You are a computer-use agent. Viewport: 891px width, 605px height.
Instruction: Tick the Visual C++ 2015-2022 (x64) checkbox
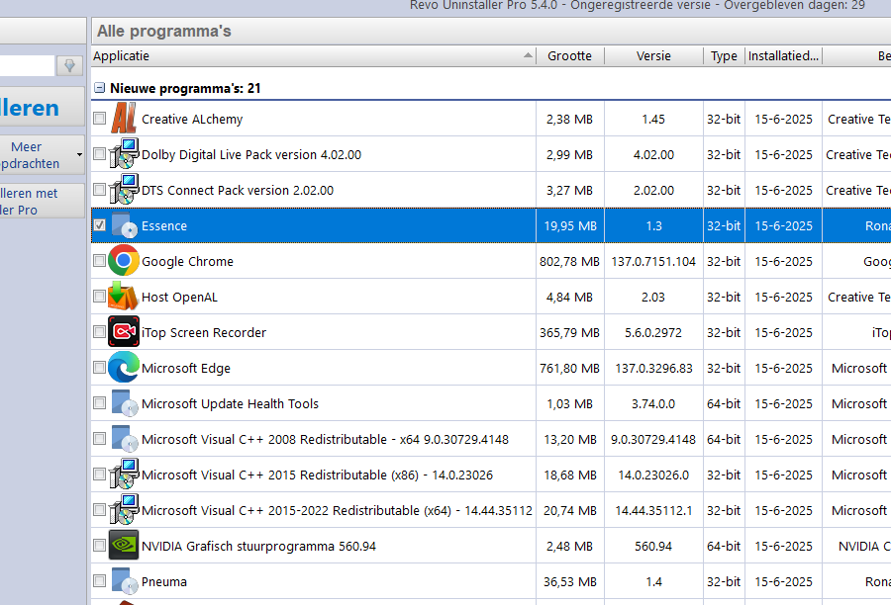coord(99,510)
